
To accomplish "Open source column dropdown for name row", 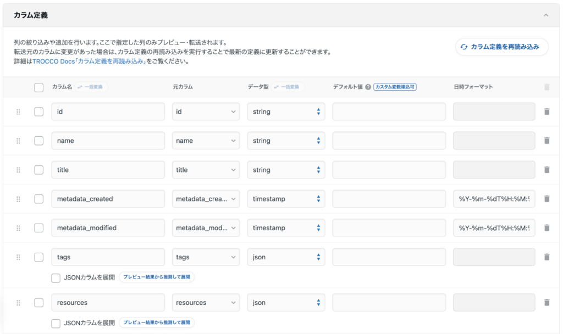I will coord(206,141).
